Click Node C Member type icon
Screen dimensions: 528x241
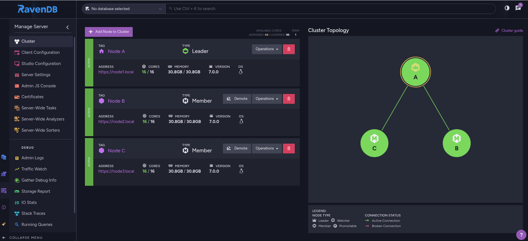(185, 150)
